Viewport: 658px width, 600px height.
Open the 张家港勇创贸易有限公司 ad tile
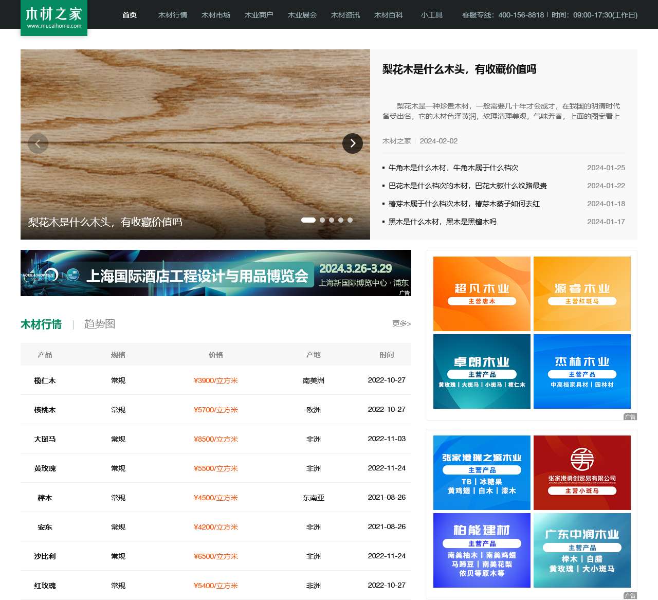coord(582,472)
